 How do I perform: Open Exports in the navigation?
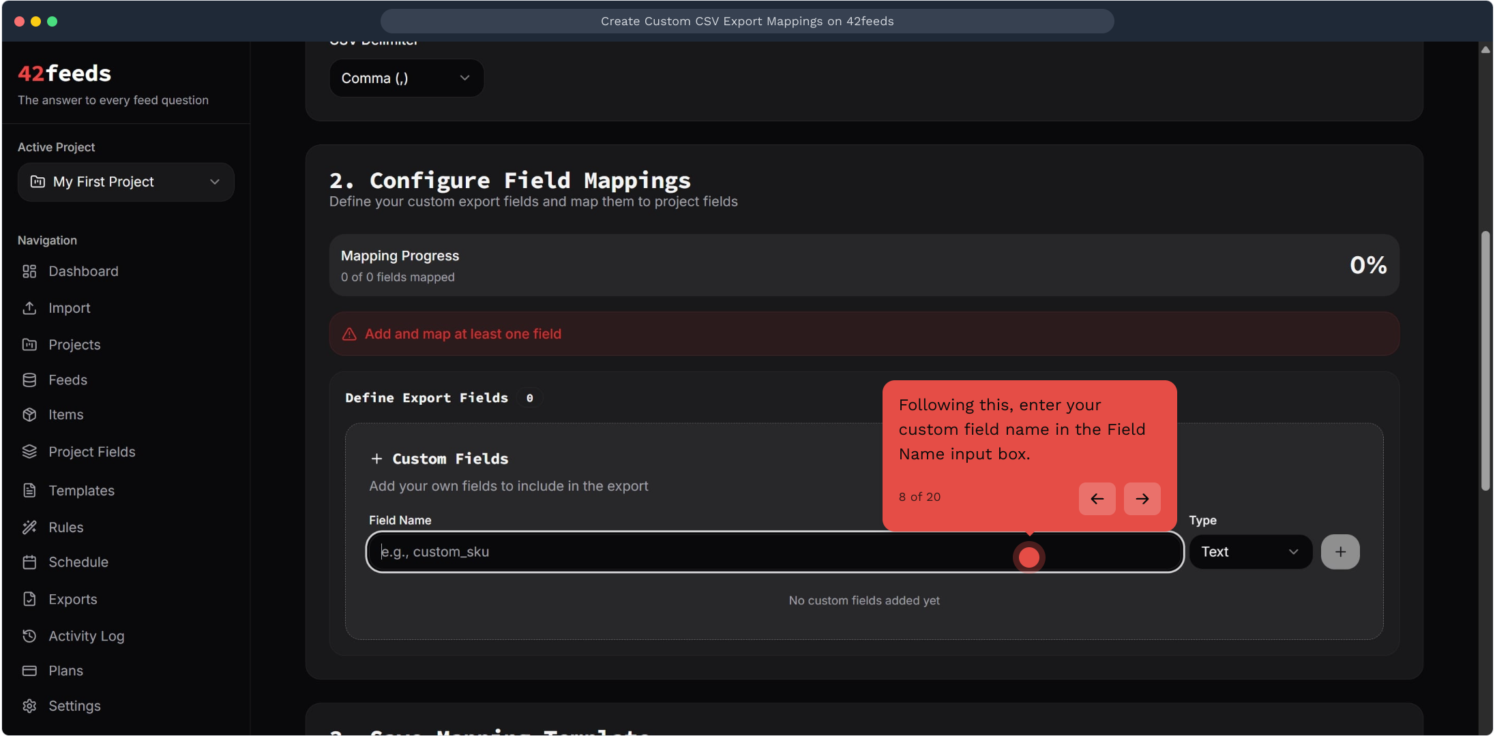click(x=72, y=600)
